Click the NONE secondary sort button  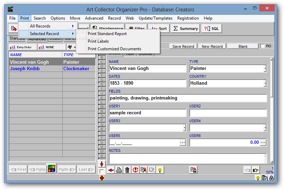tap(52, 47)
